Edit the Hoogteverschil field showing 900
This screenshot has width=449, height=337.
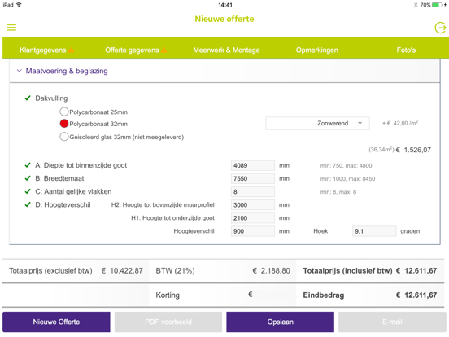click(x=253, y=231)
